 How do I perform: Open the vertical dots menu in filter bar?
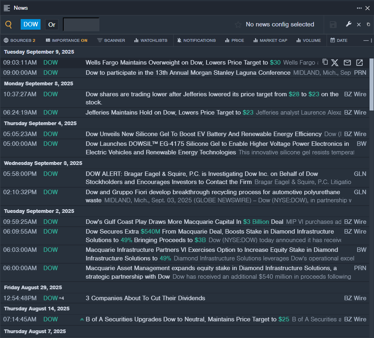click(372, 41)
